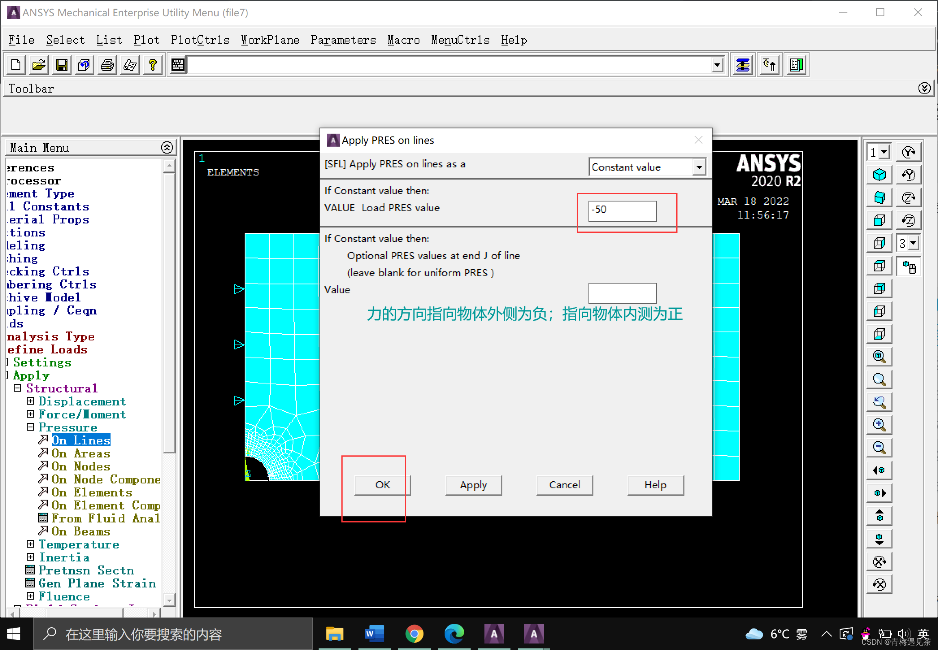The image size is (938, 650).
Task: Click the OK button in dialog
Action: click(382, 485)
